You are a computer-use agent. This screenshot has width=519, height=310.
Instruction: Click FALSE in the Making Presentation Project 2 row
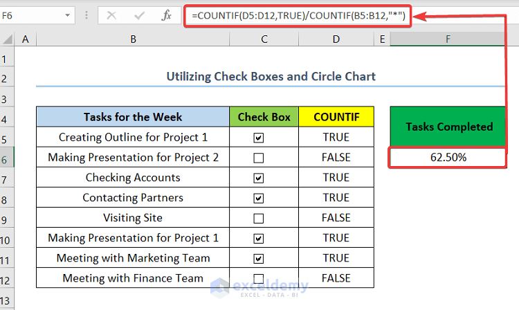[x=336, y=157]
